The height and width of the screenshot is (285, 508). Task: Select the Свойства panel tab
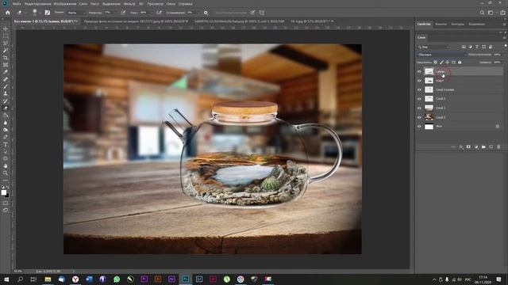424,24
